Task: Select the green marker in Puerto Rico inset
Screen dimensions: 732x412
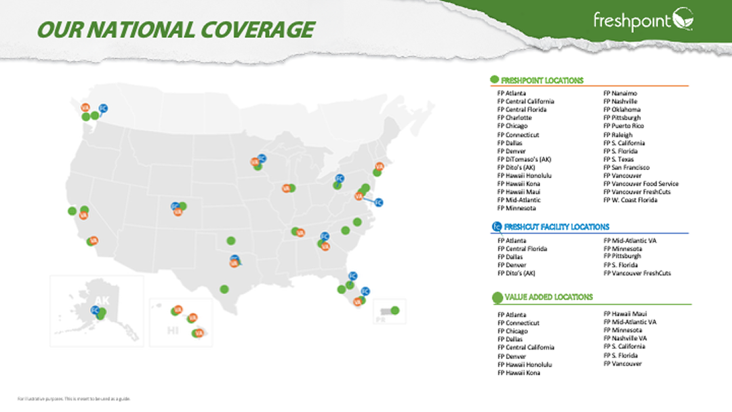Action: point(395,310)
